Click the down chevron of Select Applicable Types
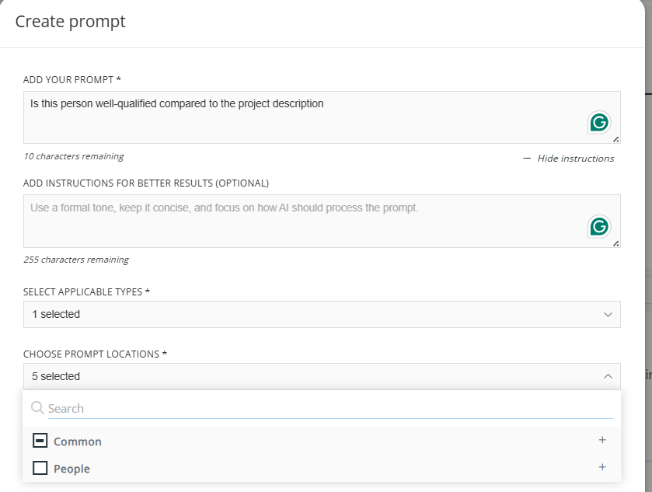The height and width of the screenshot is (492, 652). point(608,314)
